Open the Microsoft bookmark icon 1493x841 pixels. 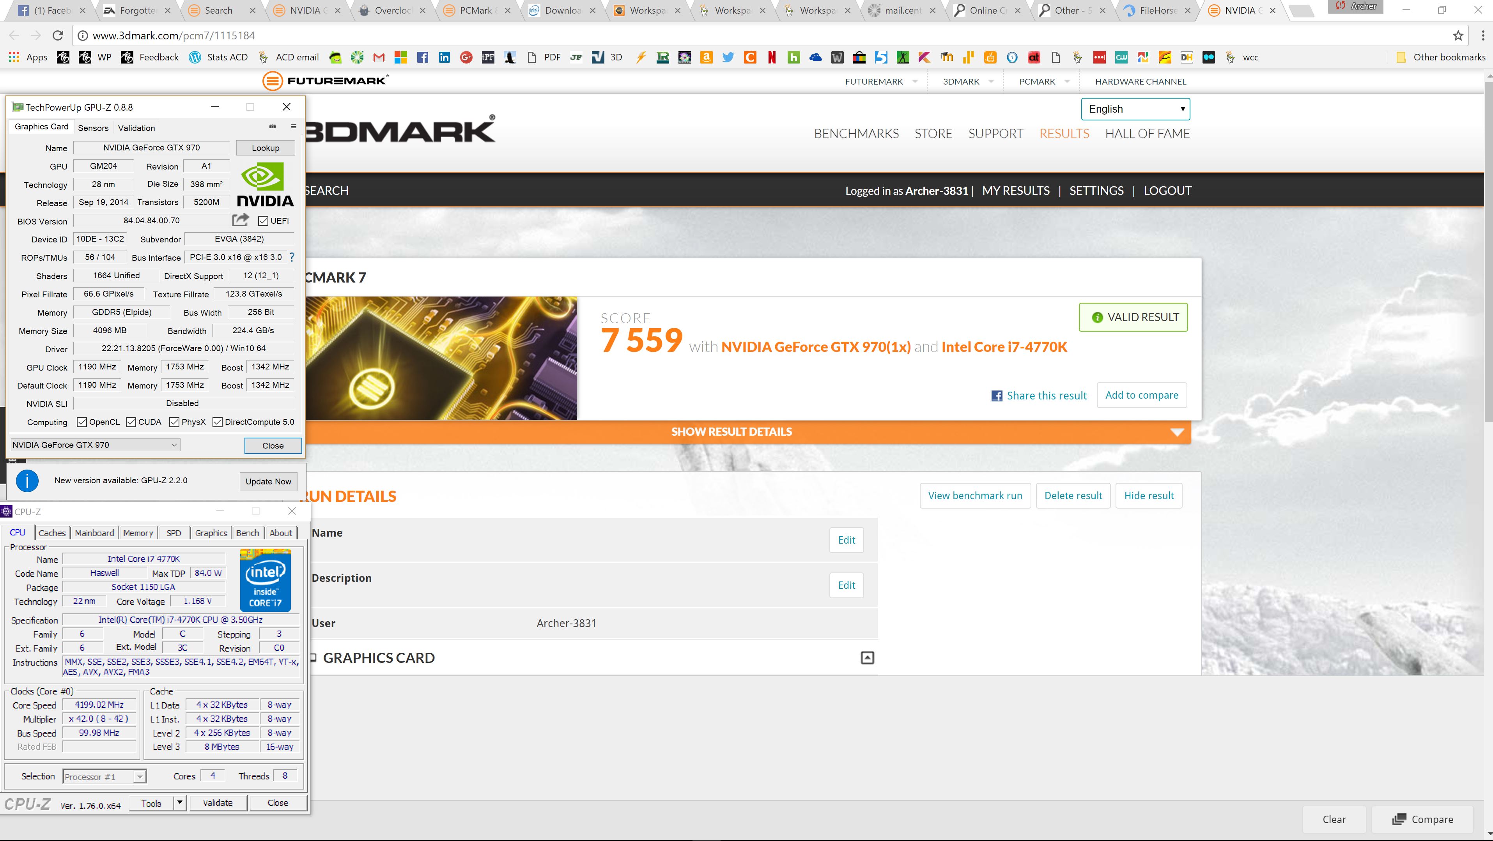pyautogui.click(x=400, y=57)
